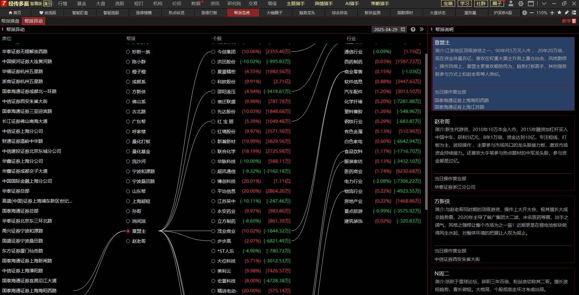Open the 研究院 menu
The height and width of the screenshot is (295, 579).
tap(234, 4)
